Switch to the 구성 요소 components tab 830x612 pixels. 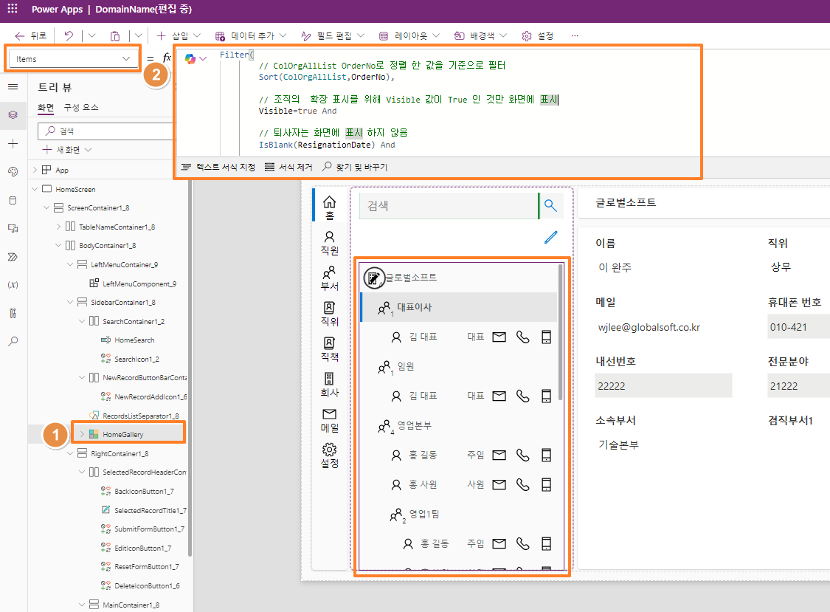(81, 108)
